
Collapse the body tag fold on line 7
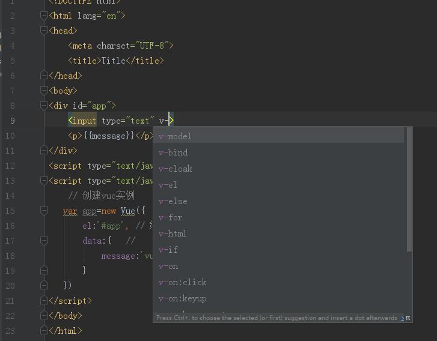44,91
